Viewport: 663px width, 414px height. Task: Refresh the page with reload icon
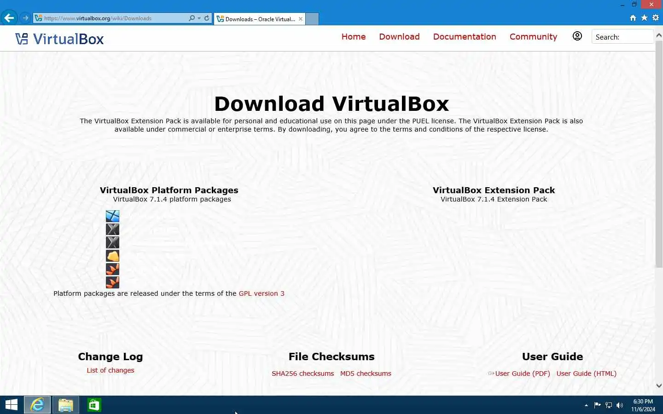(x=207, y=18)
